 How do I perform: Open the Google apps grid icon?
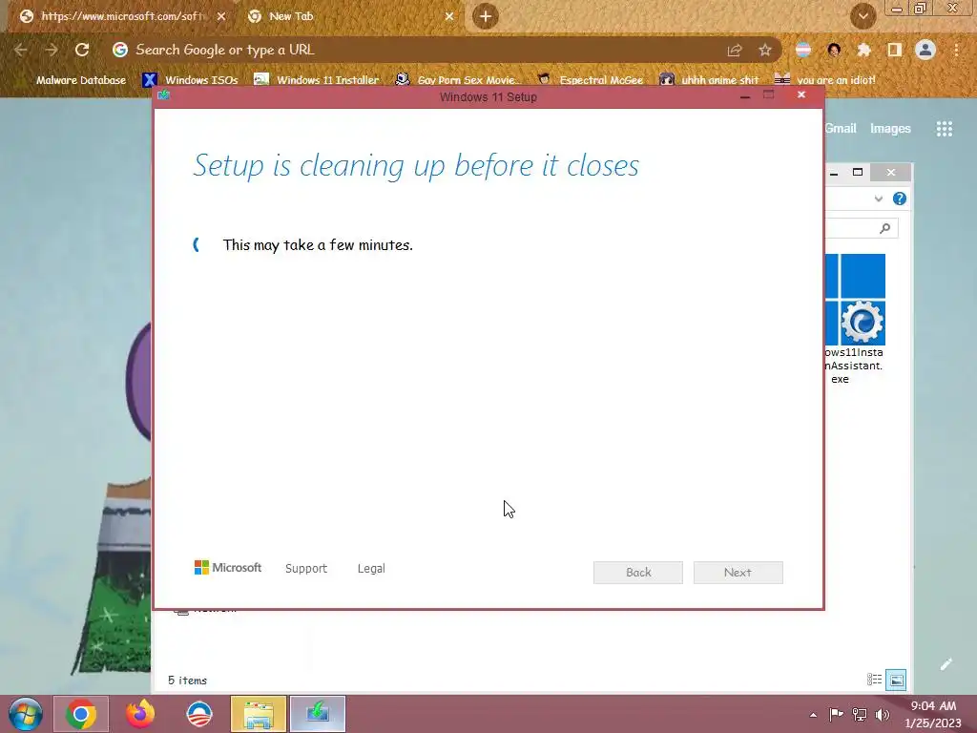point(945,129)
